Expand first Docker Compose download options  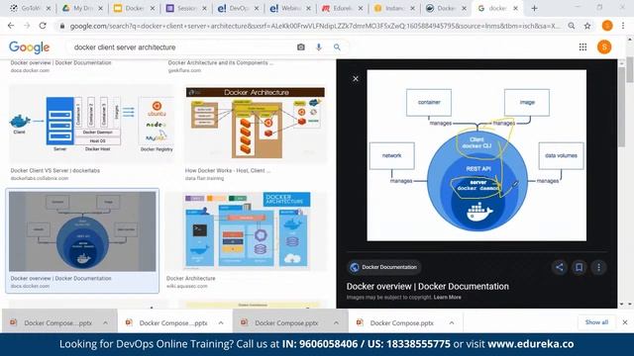pyautogui.click(x=105, y=323)
